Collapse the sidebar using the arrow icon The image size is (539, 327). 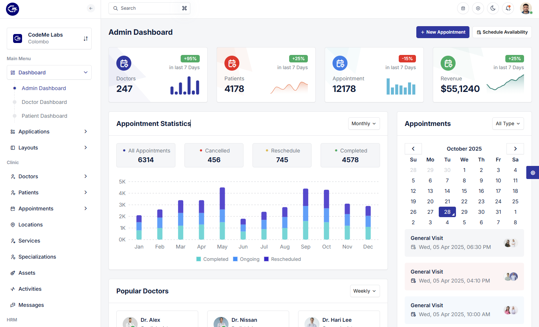[91, 8]
